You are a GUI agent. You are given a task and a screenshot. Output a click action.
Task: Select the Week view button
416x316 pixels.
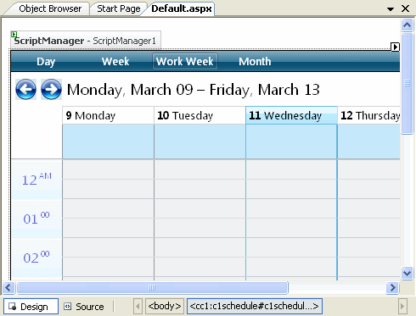coord(115,61)
